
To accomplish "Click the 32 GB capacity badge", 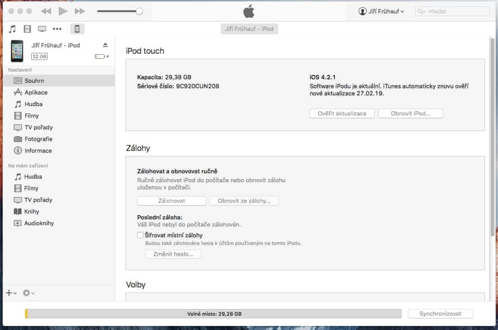I will click(x=39, y=56).
